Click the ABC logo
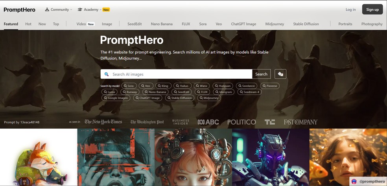 (x=208, y=122)
